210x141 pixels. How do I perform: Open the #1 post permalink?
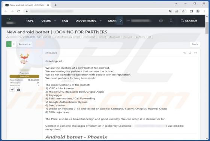click(x=195, y=53)
